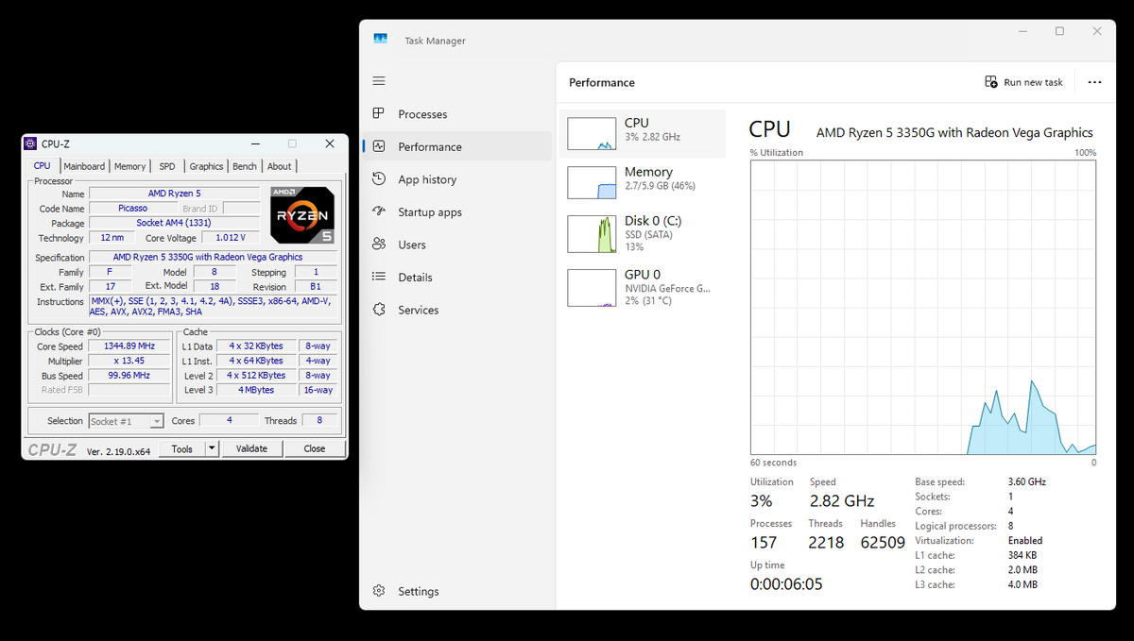The width and height of the screenshot is (1134, 641).
Task: Open the Details page label
Action: click(x=415, y=278)
